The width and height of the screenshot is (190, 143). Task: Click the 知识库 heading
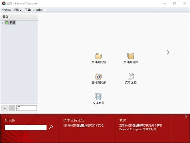pos(10,120)
